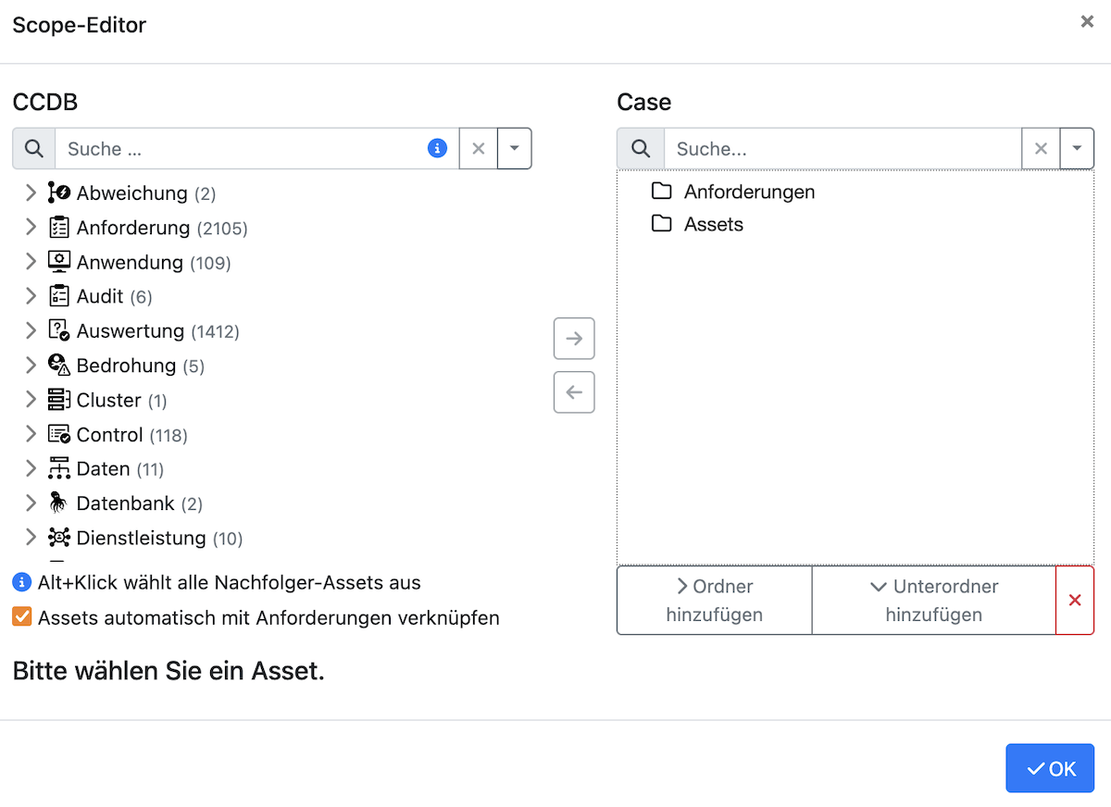
Task: Open the CCDB search options dropdown
Action: (x=516, y=148)
